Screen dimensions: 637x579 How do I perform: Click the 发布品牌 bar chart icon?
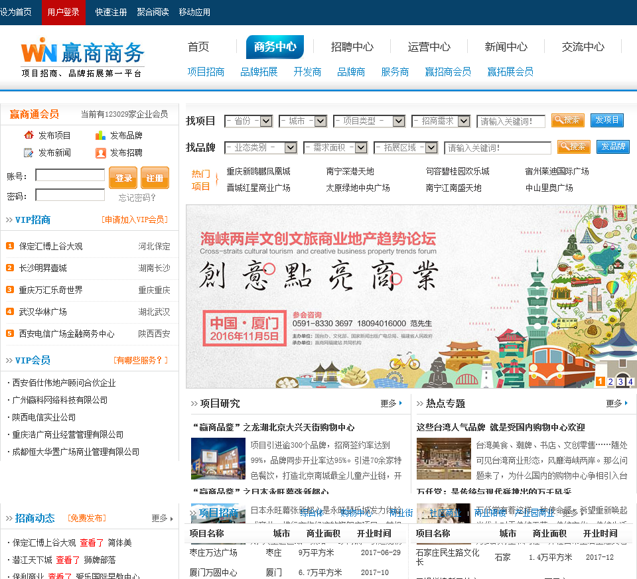point(100,135)
